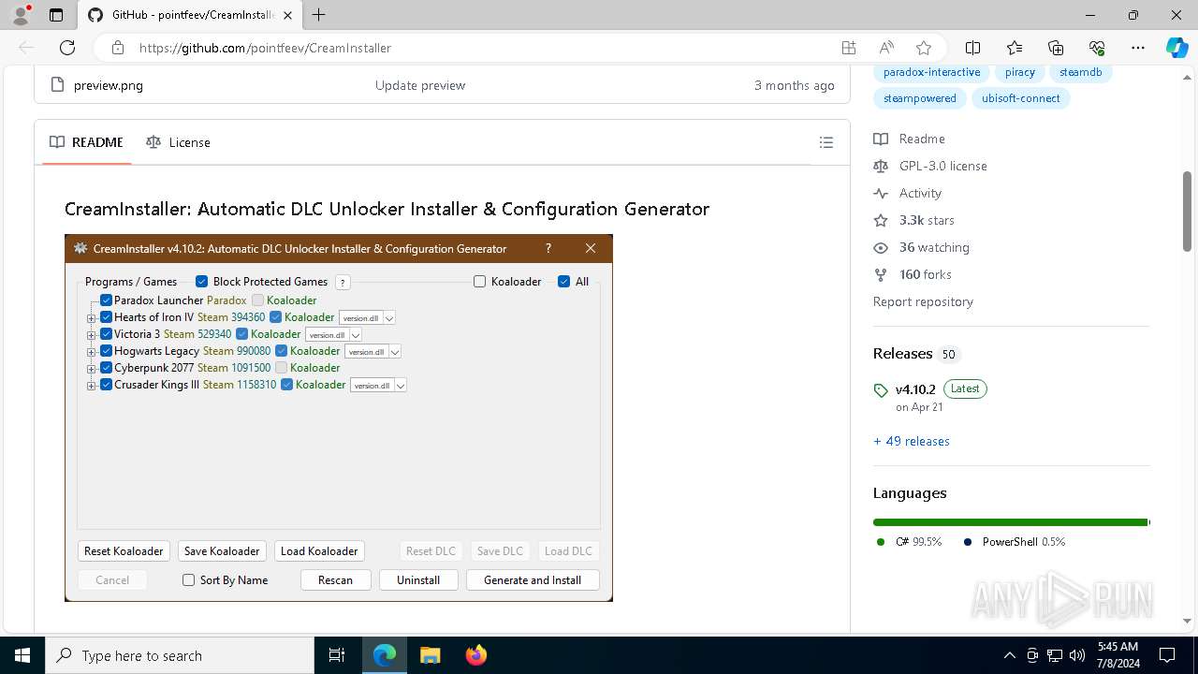Launch the Copilot sidebar
Screen dimensions: 1198x674
point(1176,48)
